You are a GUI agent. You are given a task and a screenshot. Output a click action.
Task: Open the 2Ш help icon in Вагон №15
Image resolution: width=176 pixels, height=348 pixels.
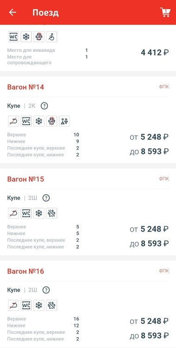46,198
